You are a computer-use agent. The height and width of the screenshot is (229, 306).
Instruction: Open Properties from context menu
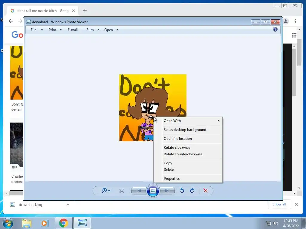(188, 179)
